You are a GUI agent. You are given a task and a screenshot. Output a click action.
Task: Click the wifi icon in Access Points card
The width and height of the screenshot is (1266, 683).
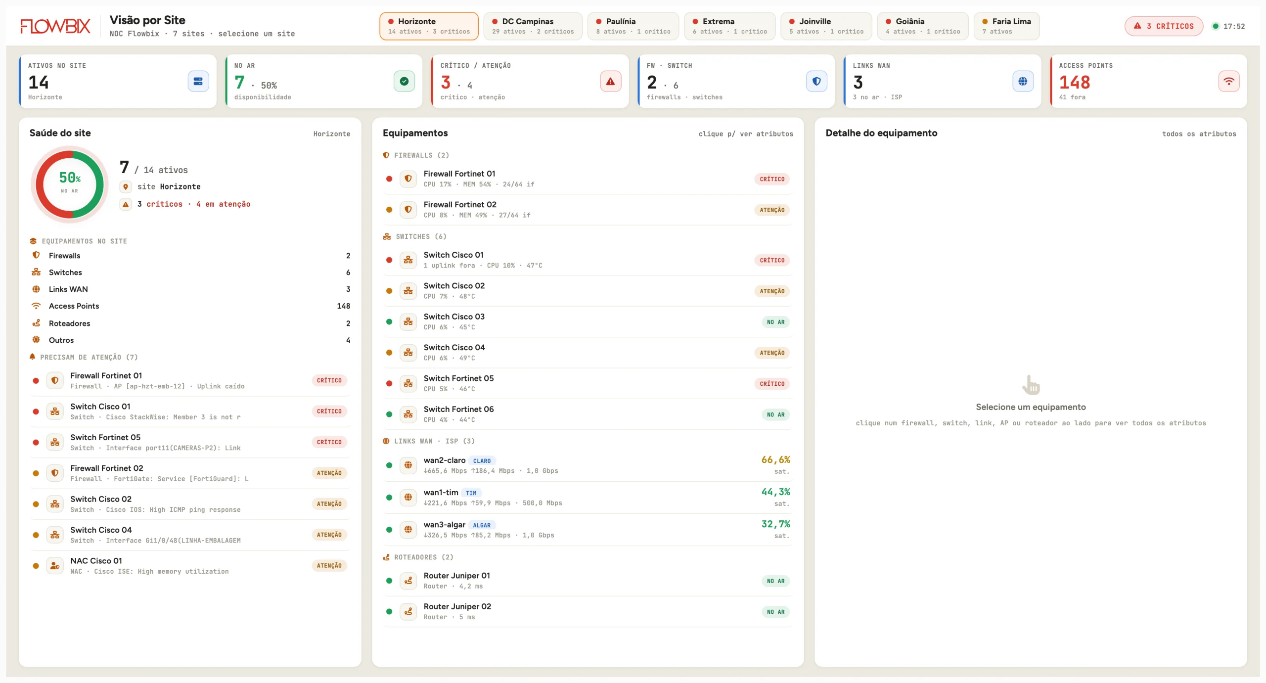[1229, 82]
